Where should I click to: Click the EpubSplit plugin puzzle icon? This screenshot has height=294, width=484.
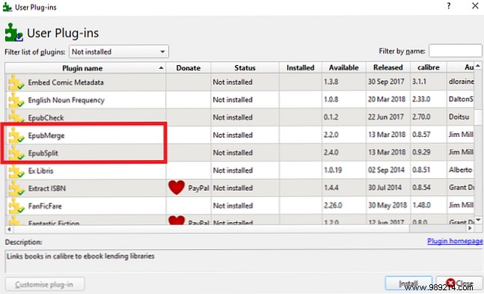point(16,153)
